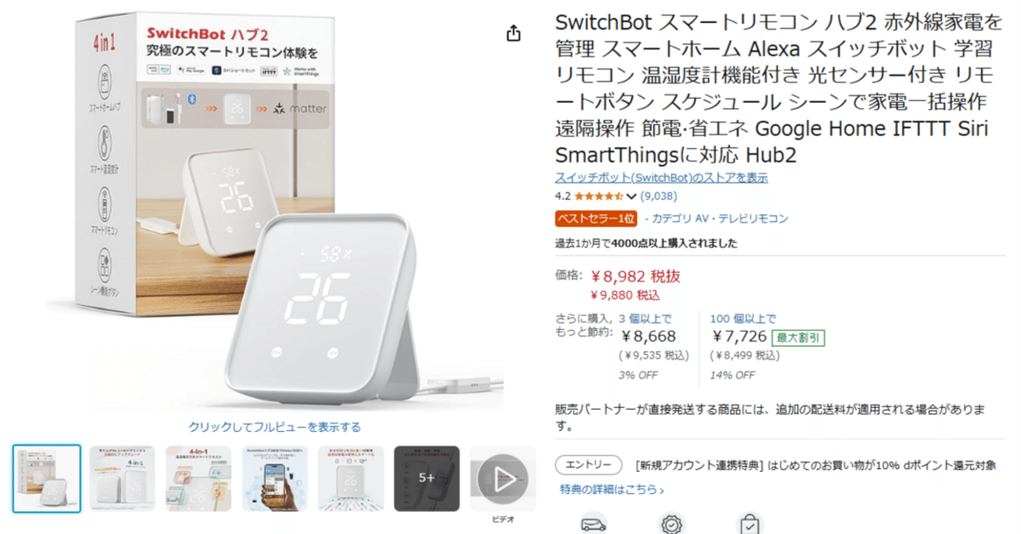Select the smartphone app thumbnail
The image size is (1021, 534).
[x=275, y=478]
